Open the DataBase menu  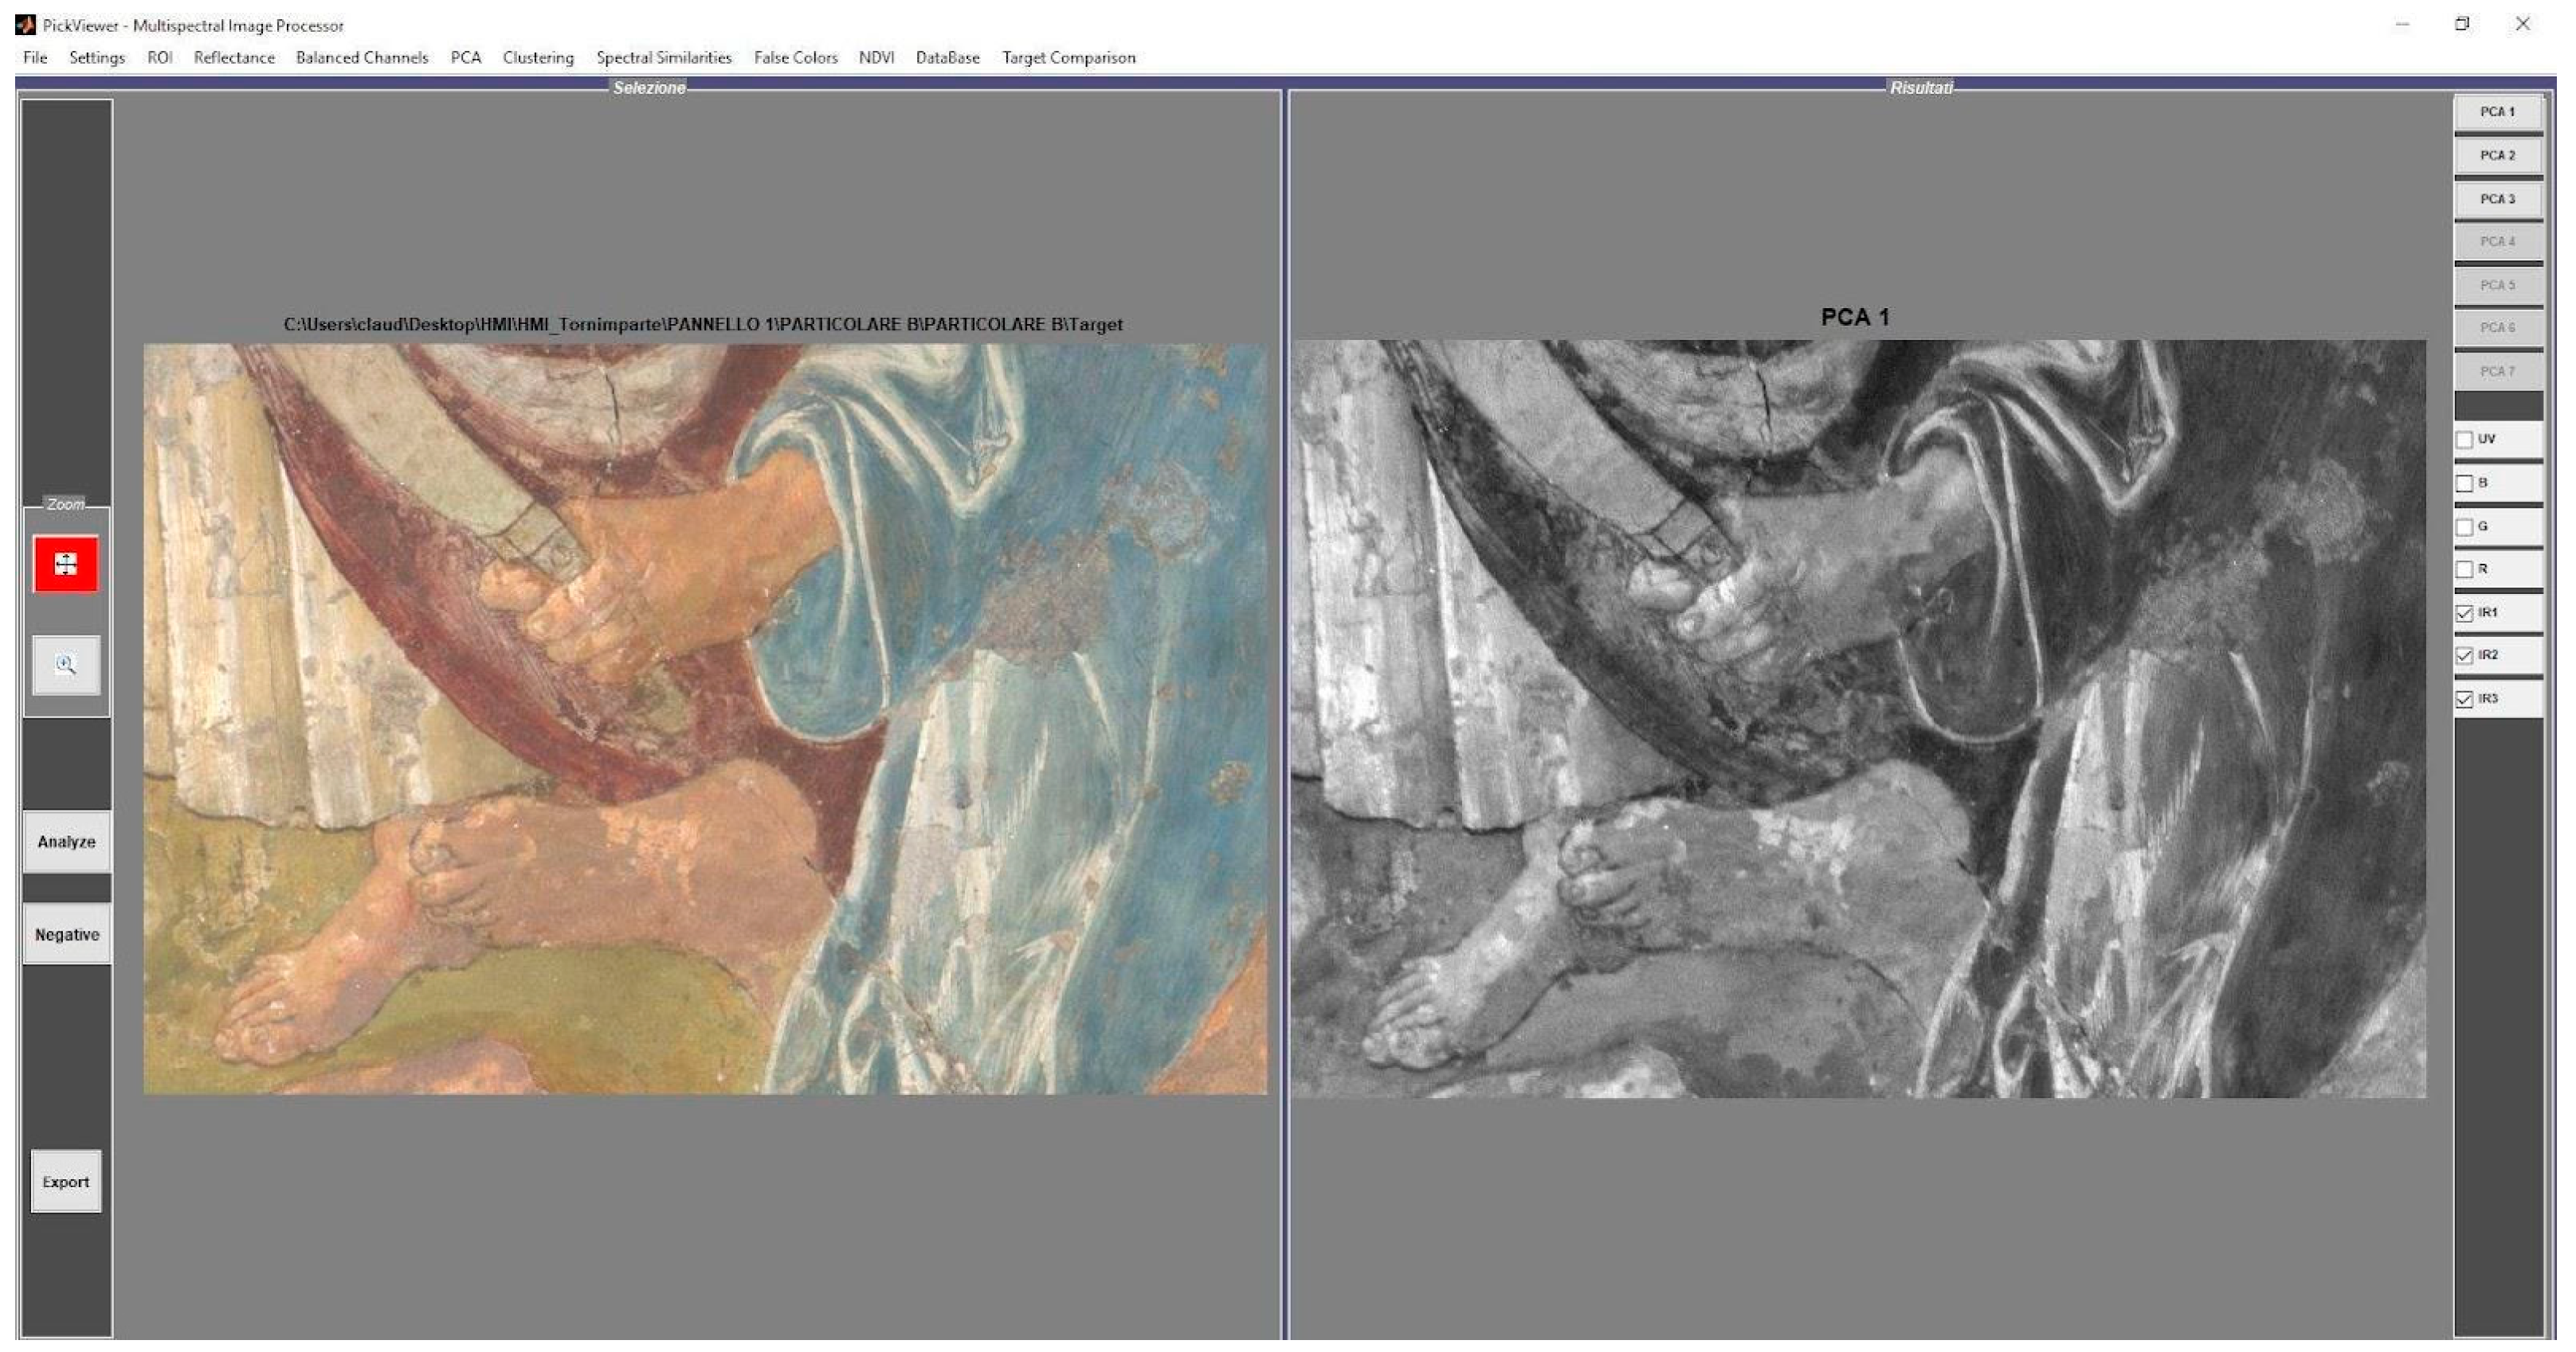click(x=948, y=58)
